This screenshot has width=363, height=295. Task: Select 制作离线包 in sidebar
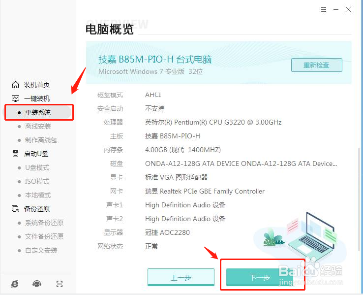(41, 140)
